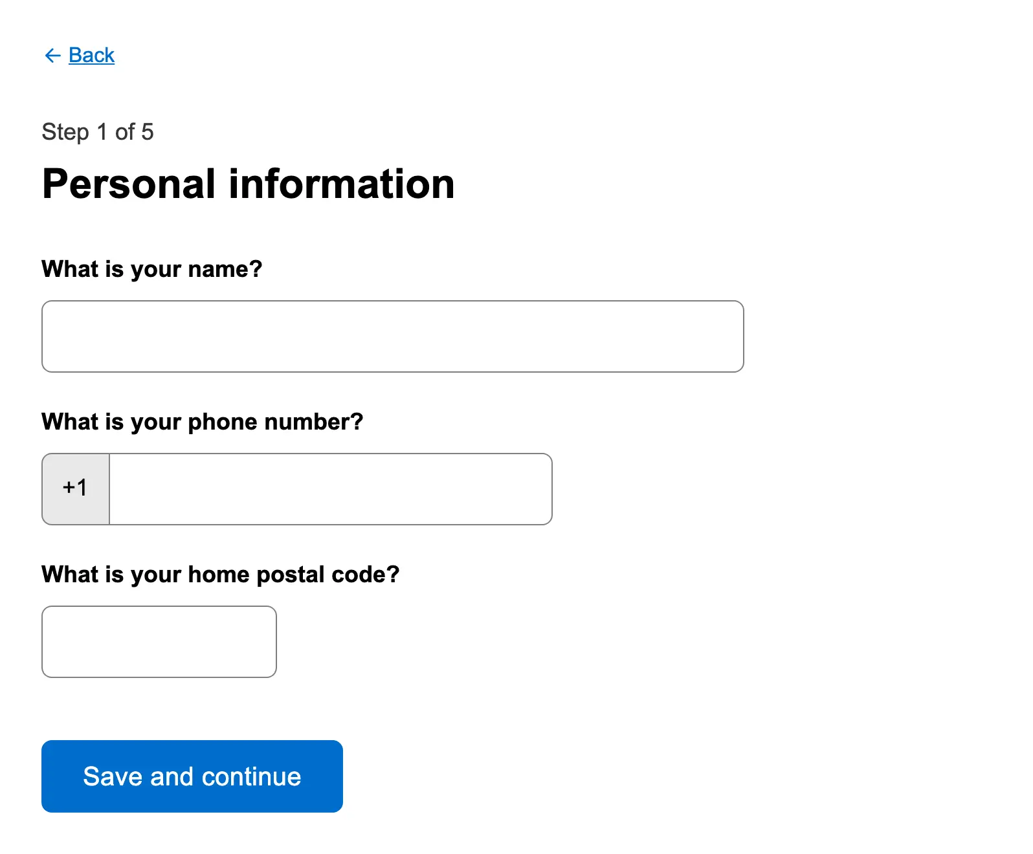
Task: Click the "Step 1 of 5" progress text
Action: (x=98, y=132)
